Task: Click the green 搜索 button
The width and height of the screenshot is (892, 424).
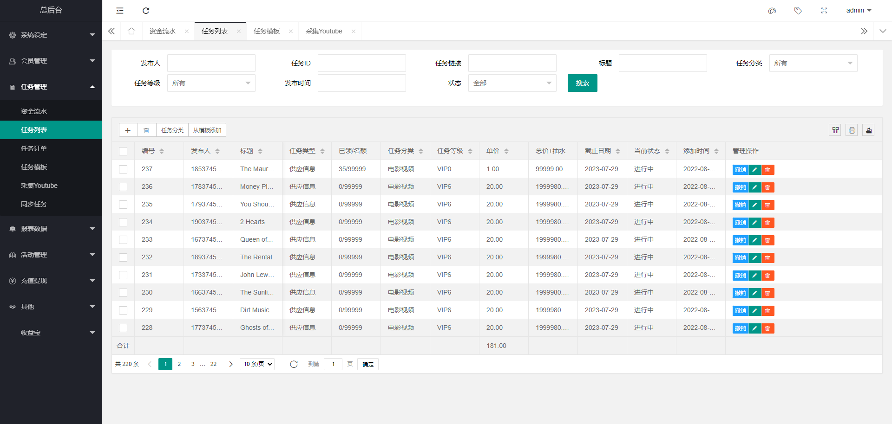Action: pyautogui.click(x=582, y=83)
